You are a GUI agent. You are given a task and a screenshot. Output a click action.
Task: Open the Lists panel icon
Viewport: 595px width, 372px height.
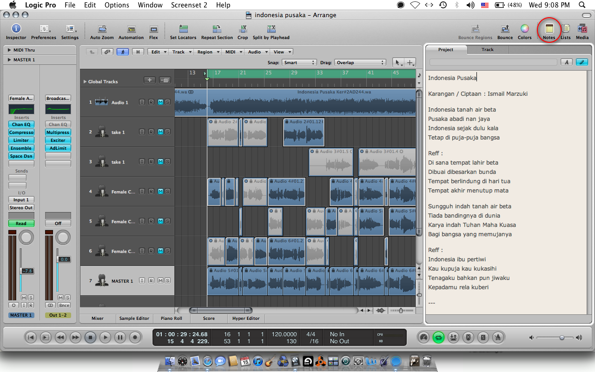566,29
